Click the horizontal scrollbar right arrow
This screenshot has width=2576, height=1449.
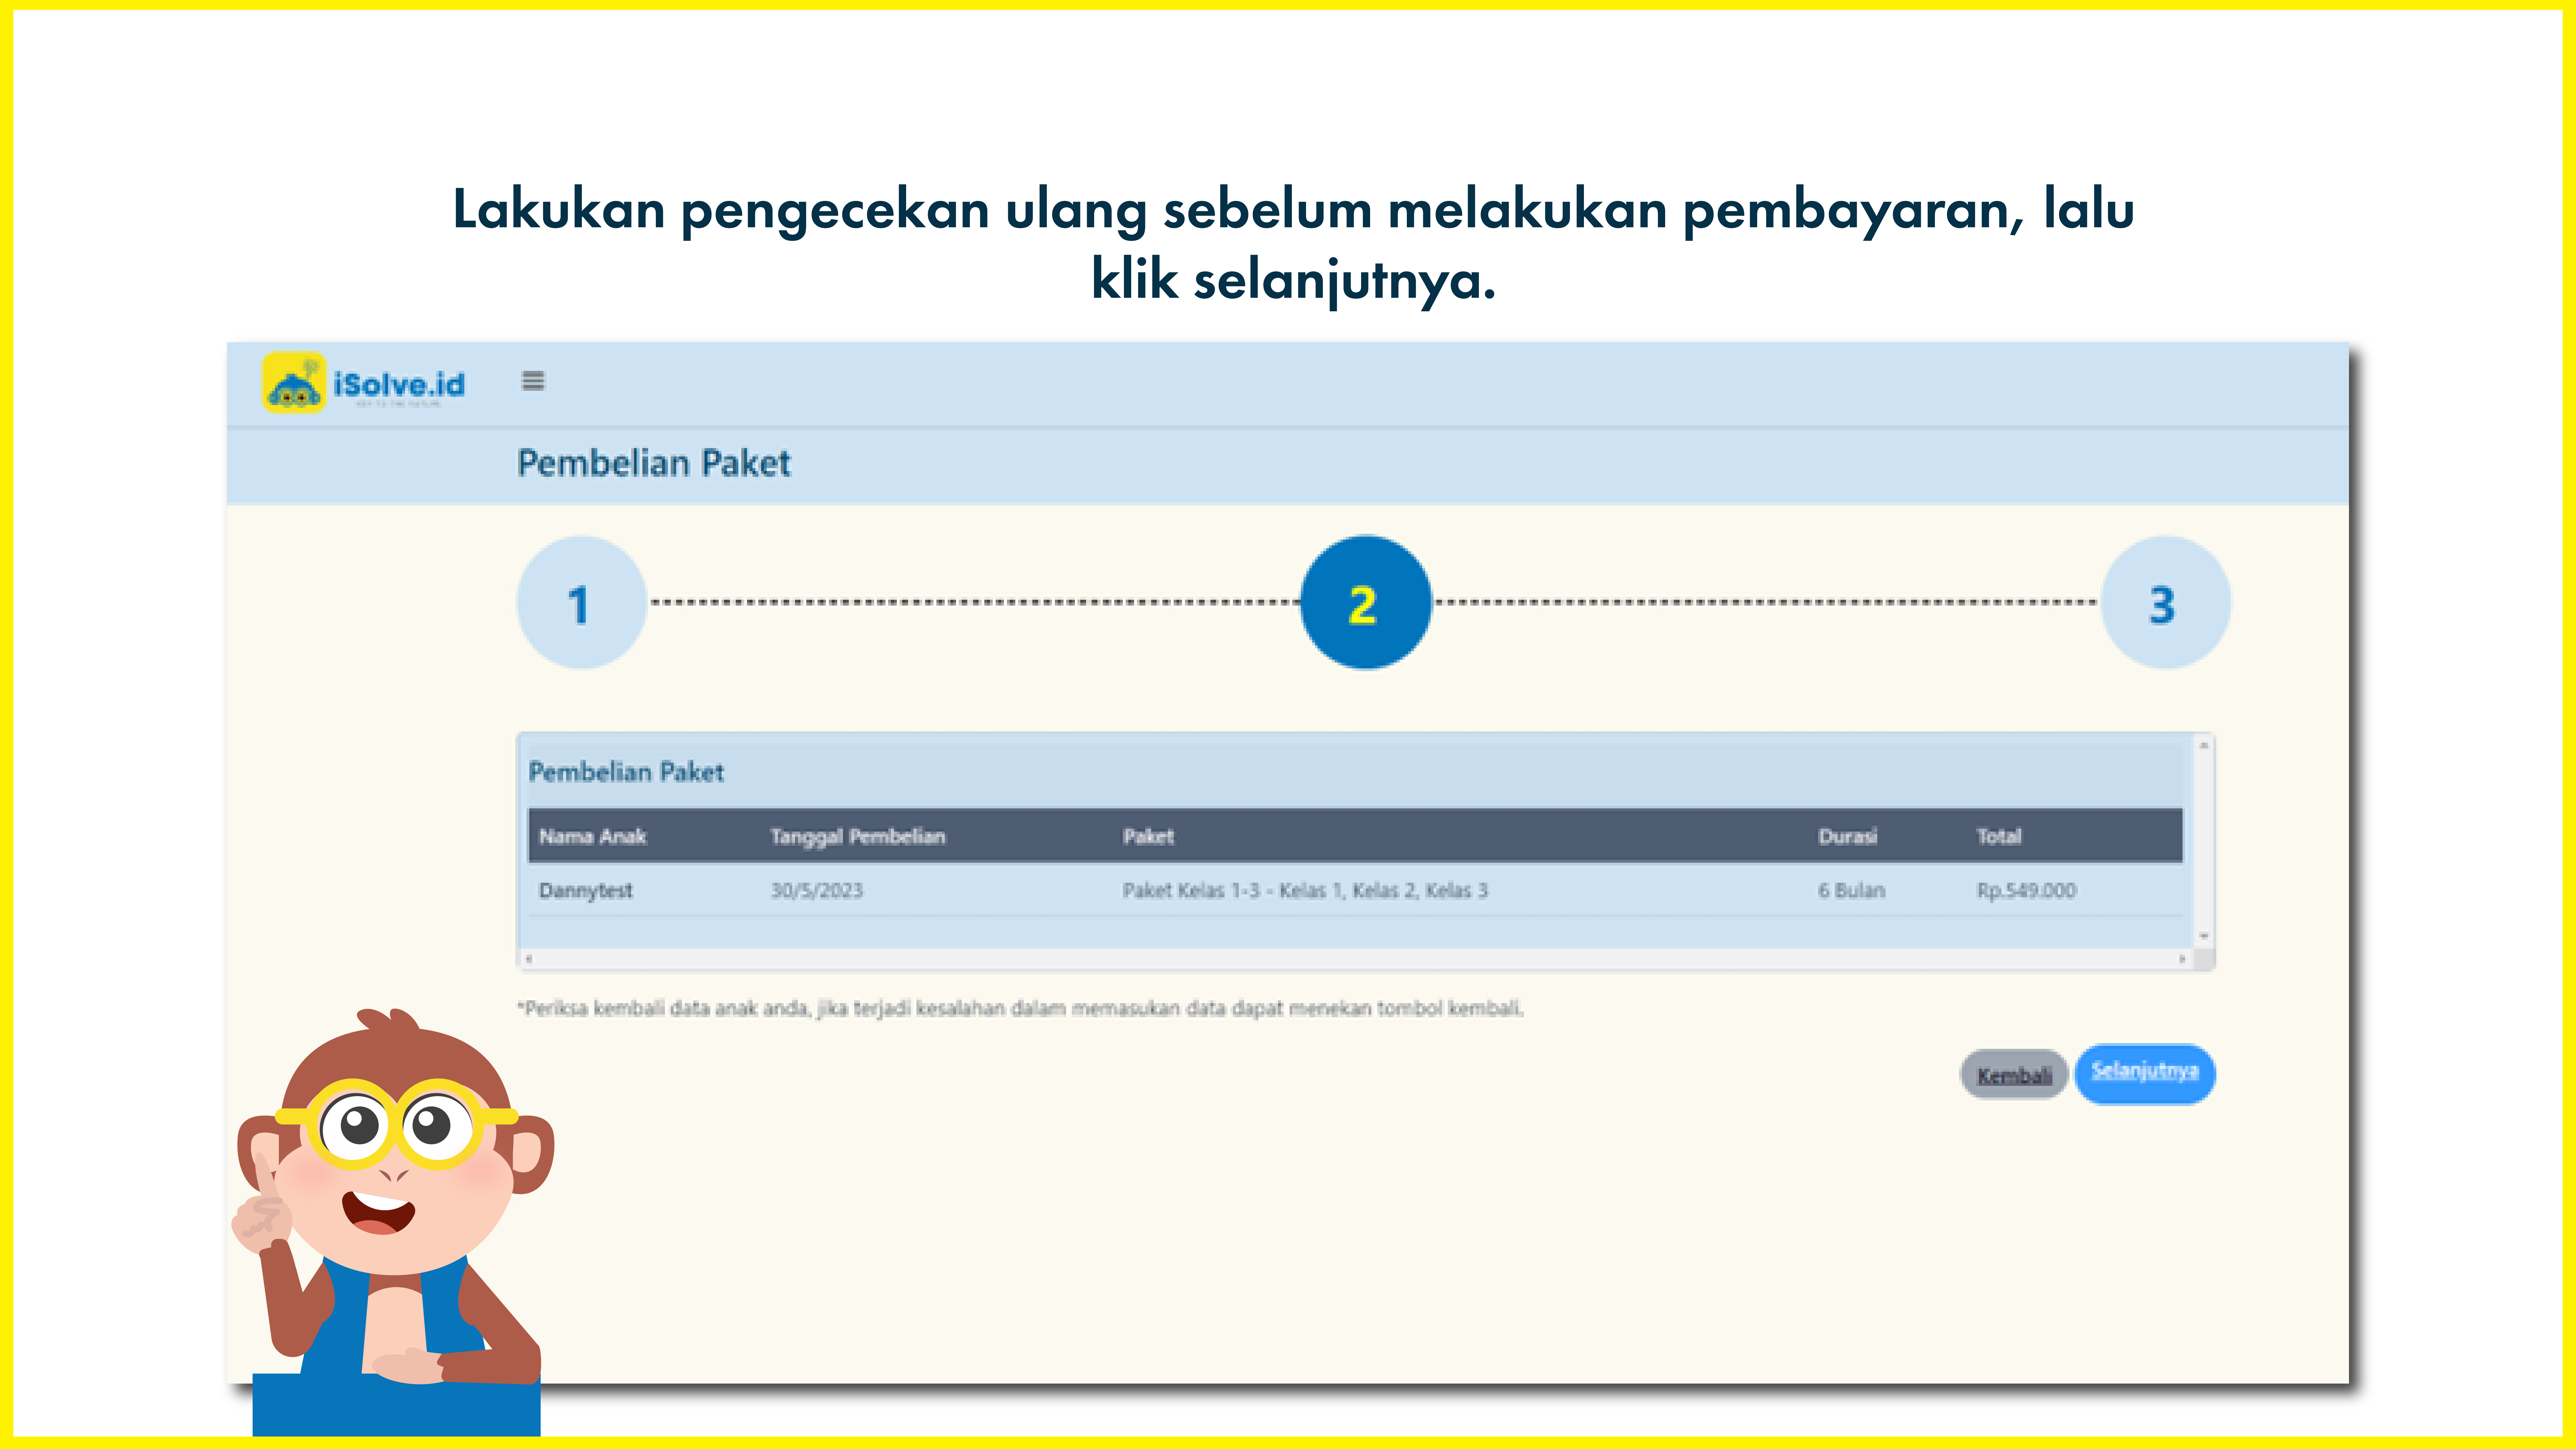[x=2182, y=959]
